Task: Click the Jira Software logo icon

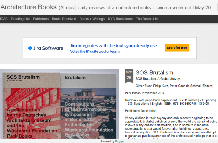Action: coord(30,48)
